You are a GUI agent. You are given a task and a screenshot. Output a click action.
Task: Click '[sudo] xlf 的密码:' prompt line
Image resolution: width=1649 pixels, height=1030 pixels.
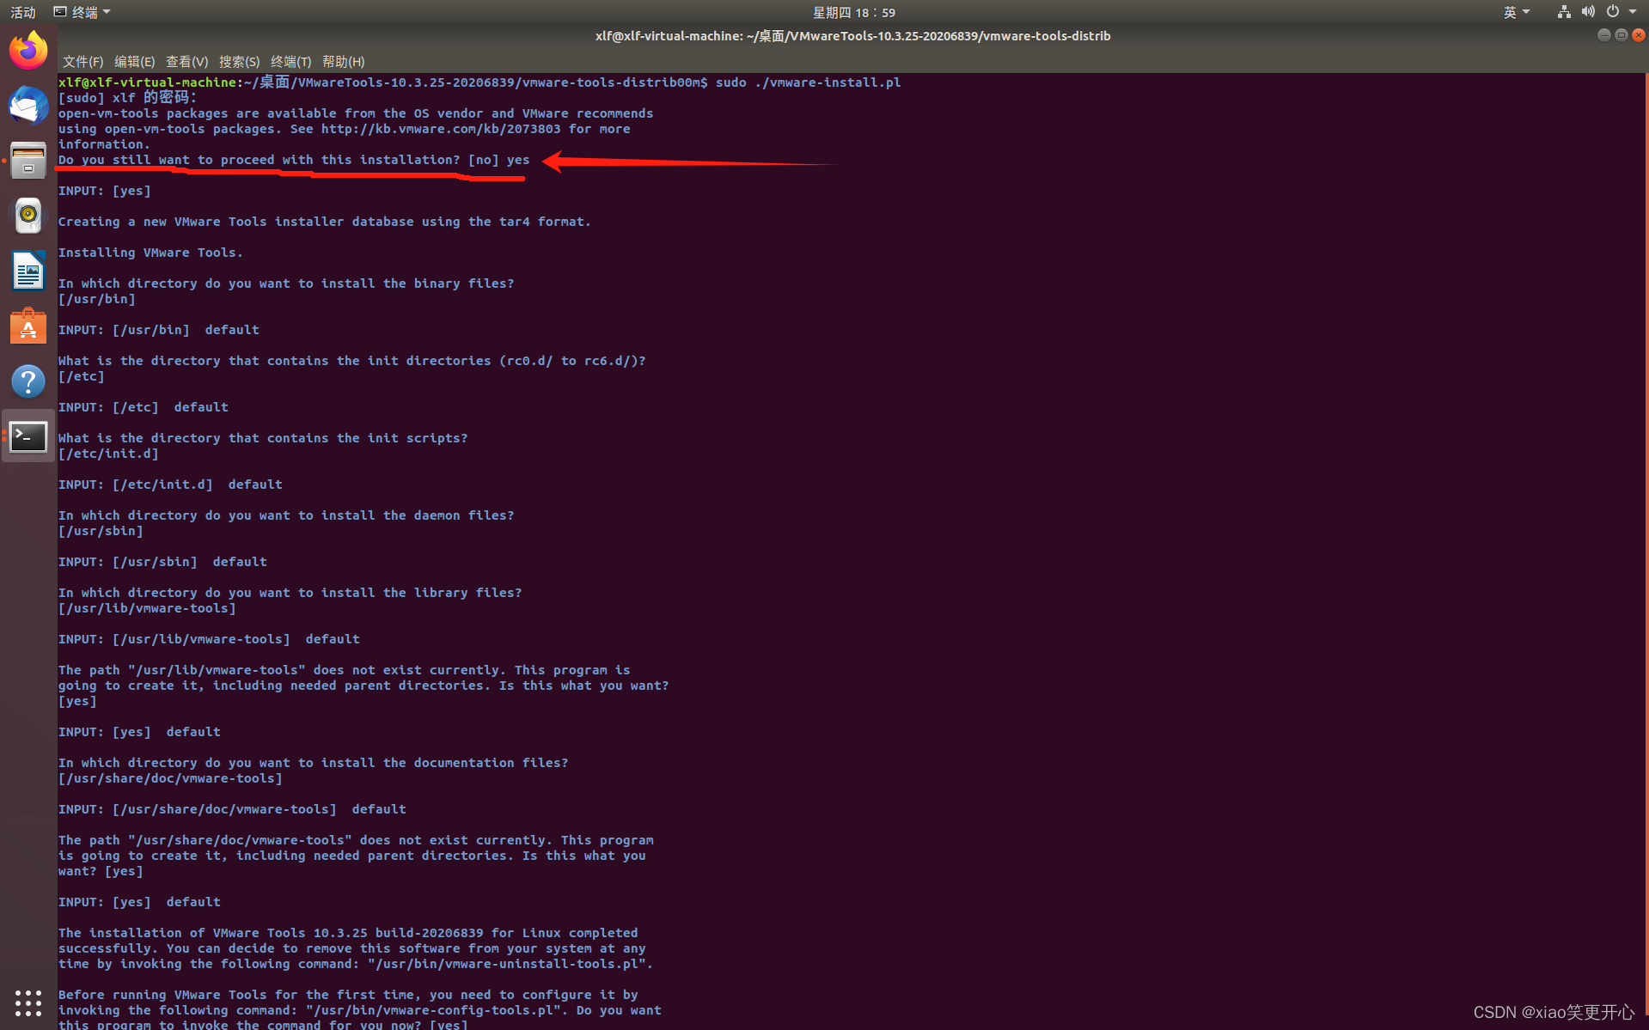tap(127, 98)
